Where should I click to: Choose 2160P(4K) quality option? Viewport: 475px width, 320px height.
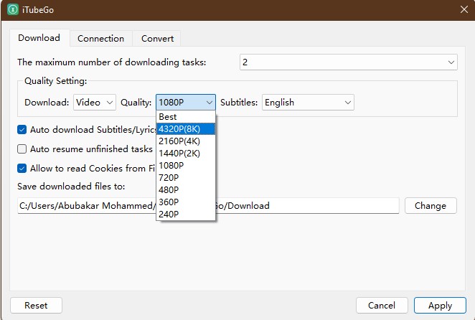[x=186, y=141]
